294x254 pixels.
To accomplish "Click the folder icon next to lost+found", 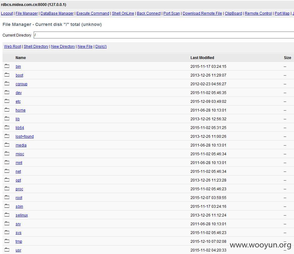I will pos(7,136).
